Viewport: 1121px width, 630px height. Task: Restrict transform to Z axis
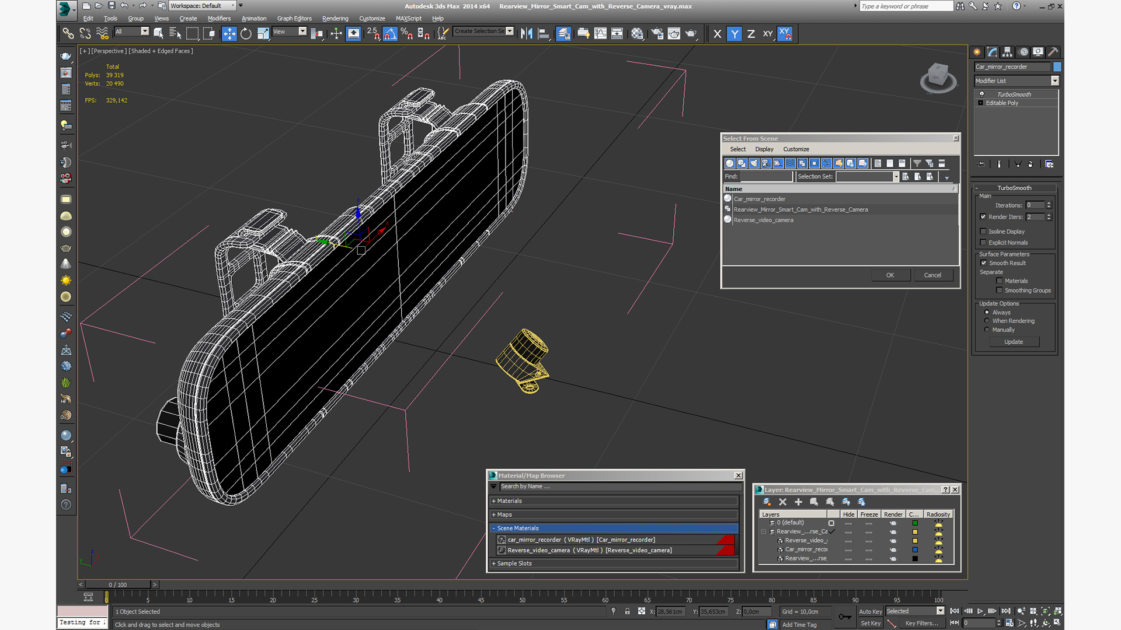pos(751,34)
